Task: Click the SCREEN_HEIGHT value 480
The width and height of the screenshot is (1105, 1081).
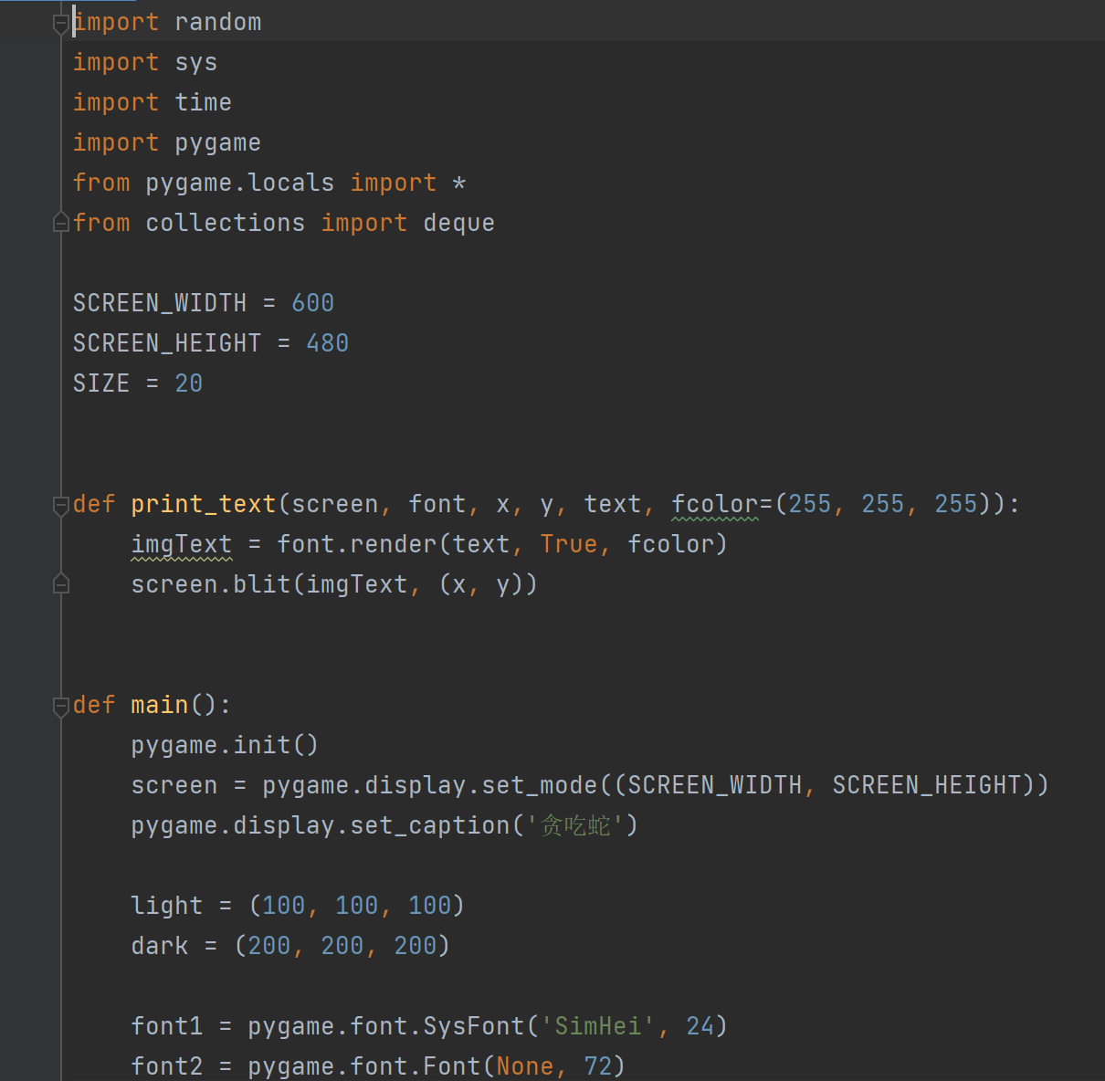Action: [x=328, y=343]
